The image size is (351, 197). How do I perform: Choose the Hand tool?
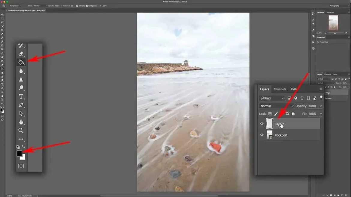pos(21,122)
